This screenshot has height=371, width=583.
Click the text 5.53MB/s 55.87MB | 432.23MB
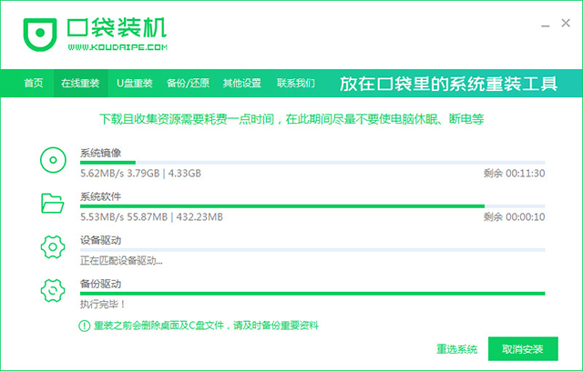(x=151, y=216)
